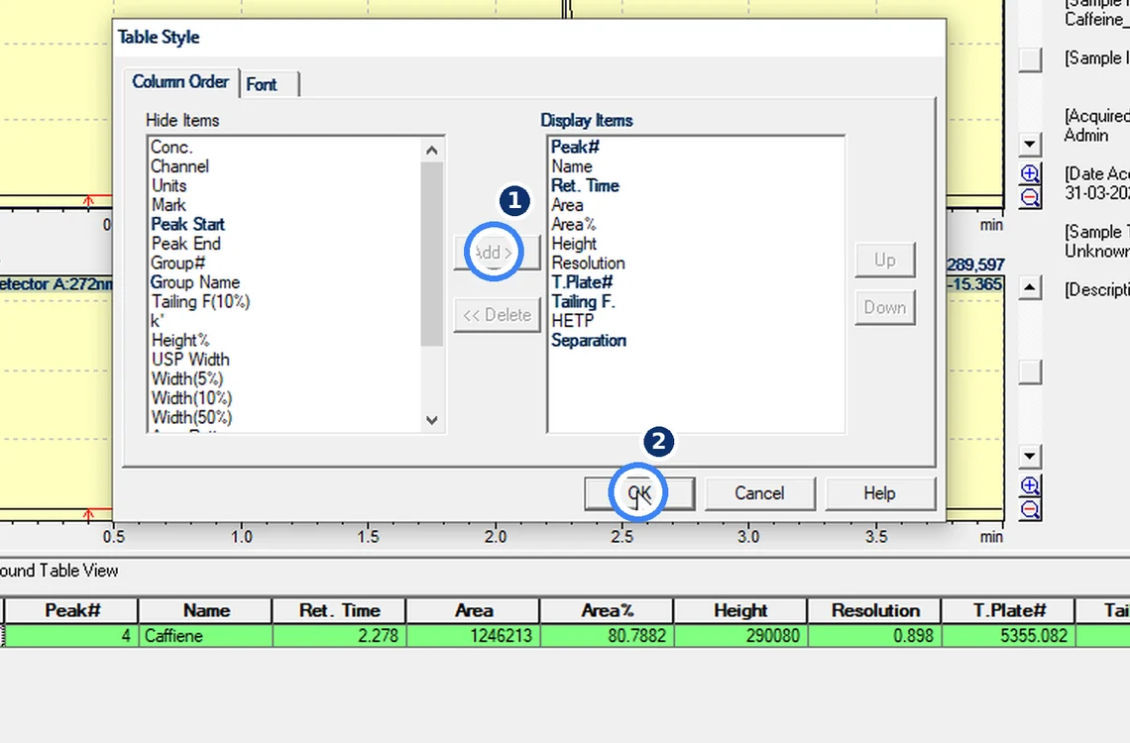Select Ret. Time in Display Items
Screen dimensions: 1130x743
(x=585, y=186)
